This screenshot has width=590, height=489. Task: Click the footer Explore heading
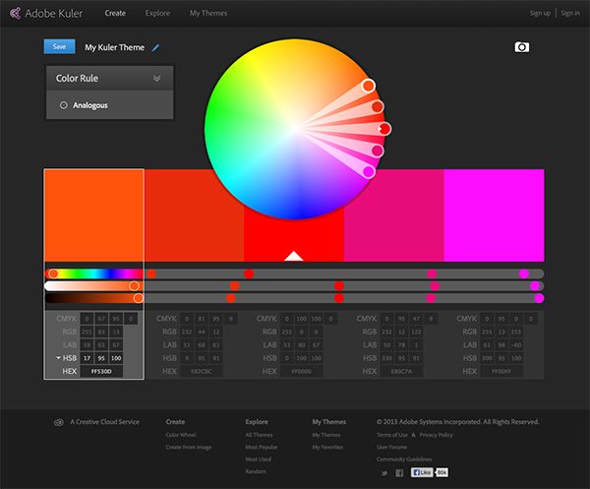(x=257, y=422)
